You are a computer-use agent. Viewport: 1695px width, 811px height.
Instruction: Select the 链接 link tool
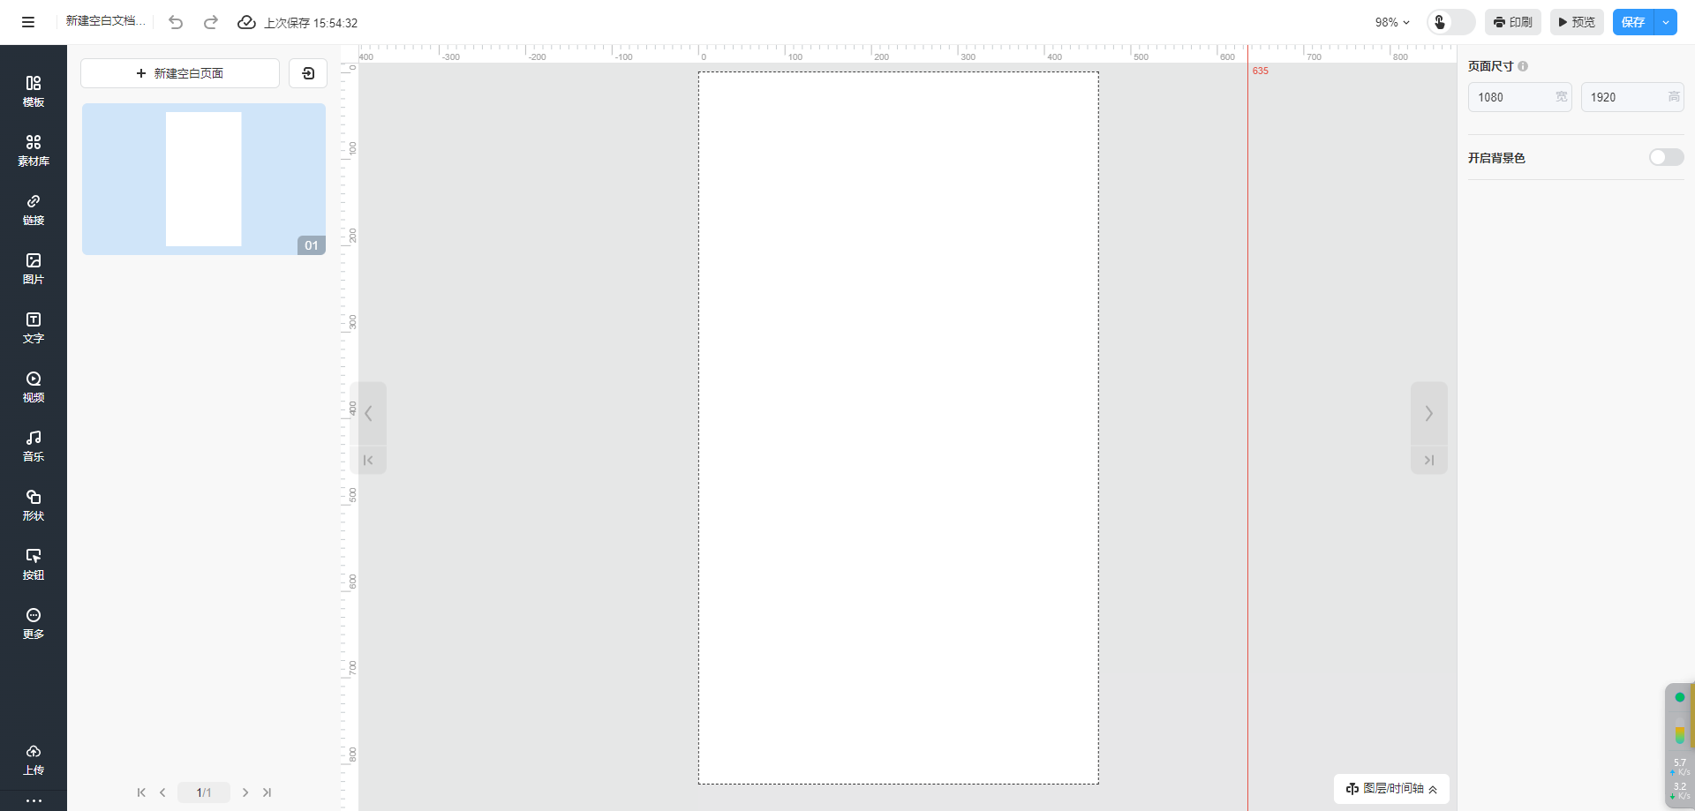(x=34, y=209)
